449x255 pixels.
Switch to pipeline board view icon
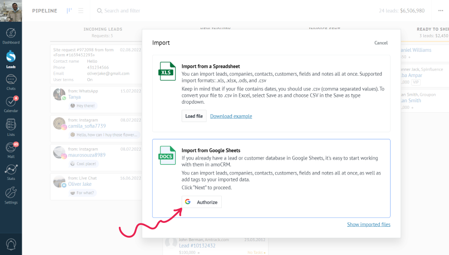point(69,10)
